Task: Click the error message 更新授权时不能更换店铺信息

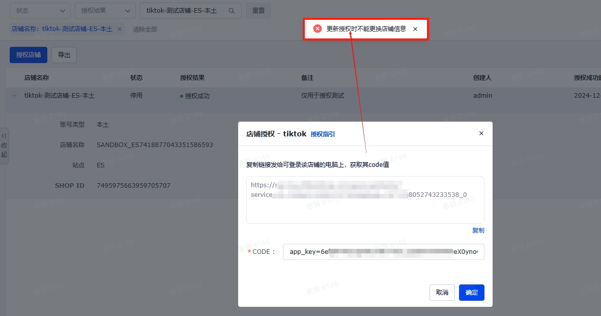Action: (x=366, y=29)
